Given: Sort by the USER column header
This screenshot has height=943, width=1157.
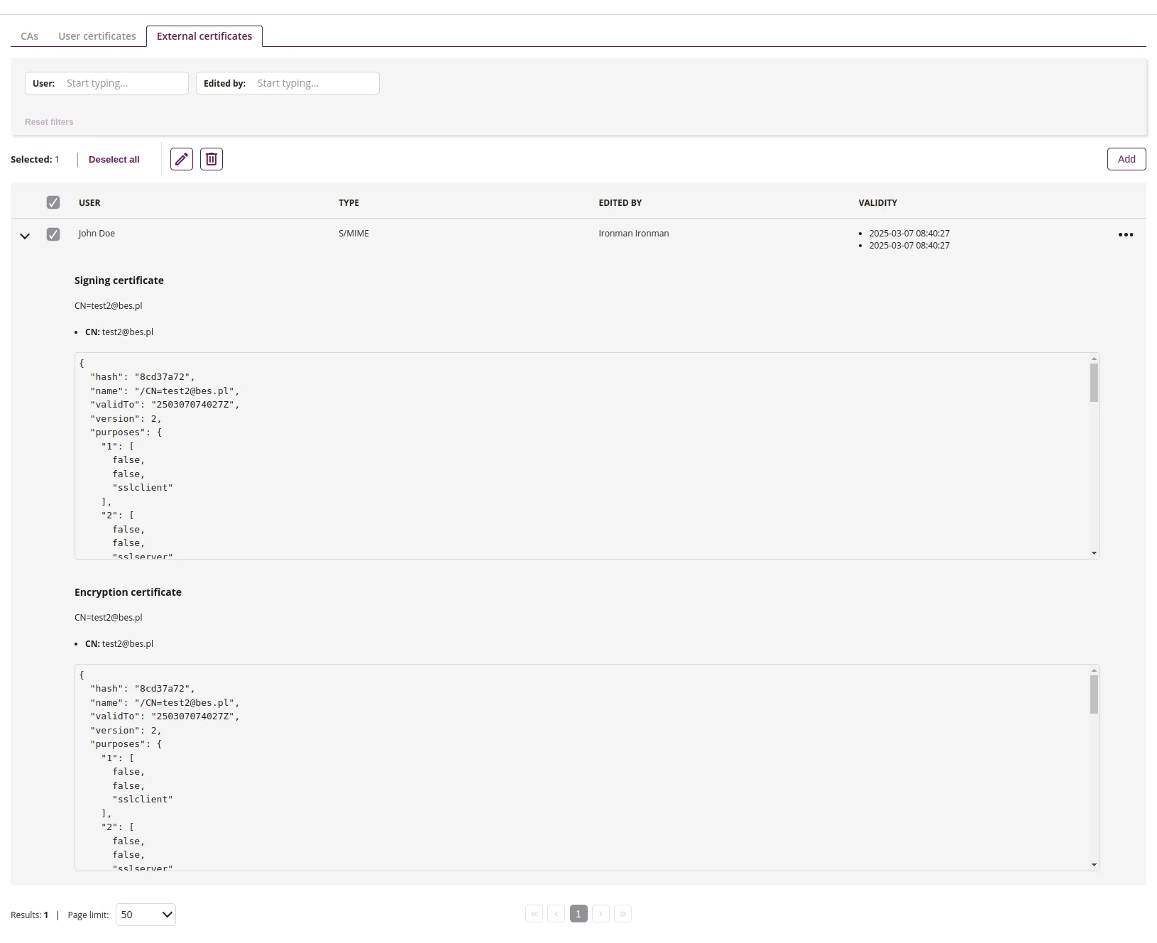Looking at the screenshot, I should (89, 203).
